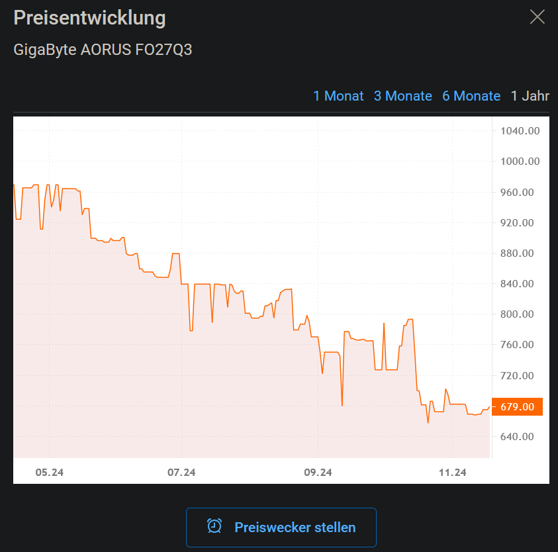The width and height of the screenshot is (558, 552).
Task: Click the 1000.00 price axis label
Action: pyautogui.click(x=520, y=161)
